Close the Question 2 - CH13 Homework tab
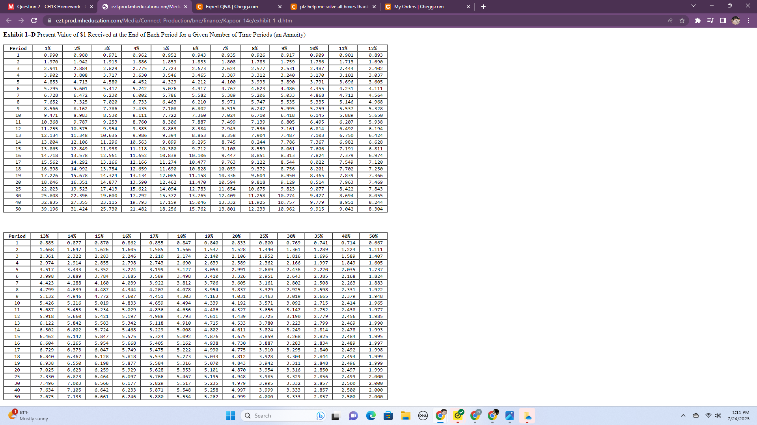Image resolution: width=757 pixels, height=425 pixels. [91, 7]
